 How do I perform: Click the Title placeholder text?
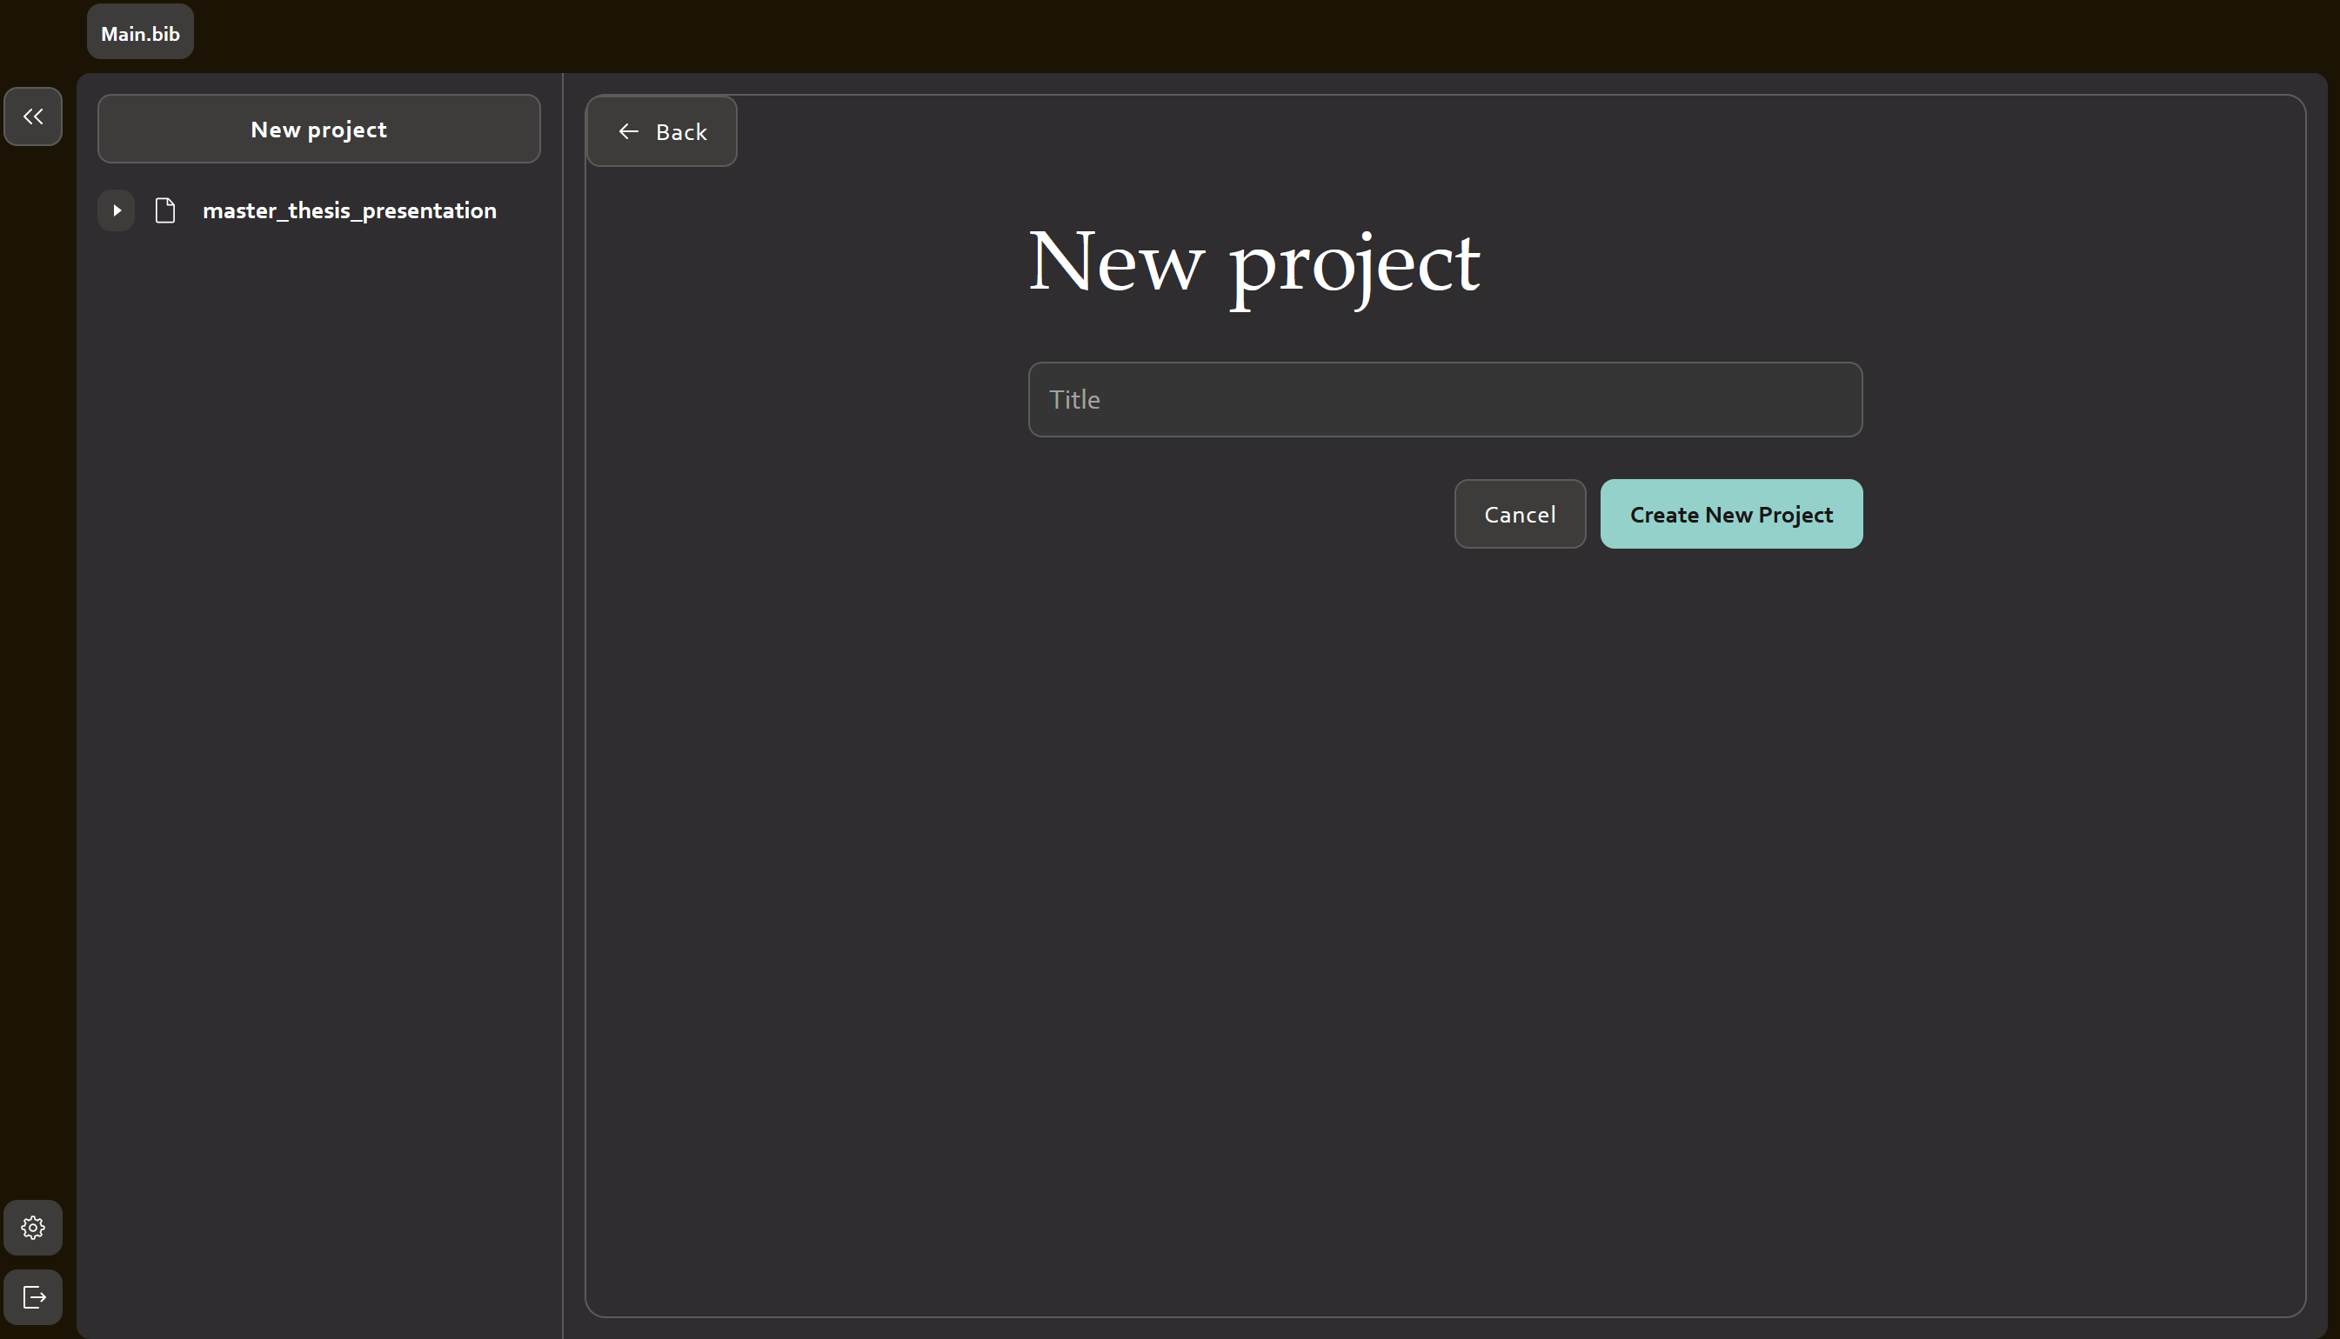(1074, 399)
